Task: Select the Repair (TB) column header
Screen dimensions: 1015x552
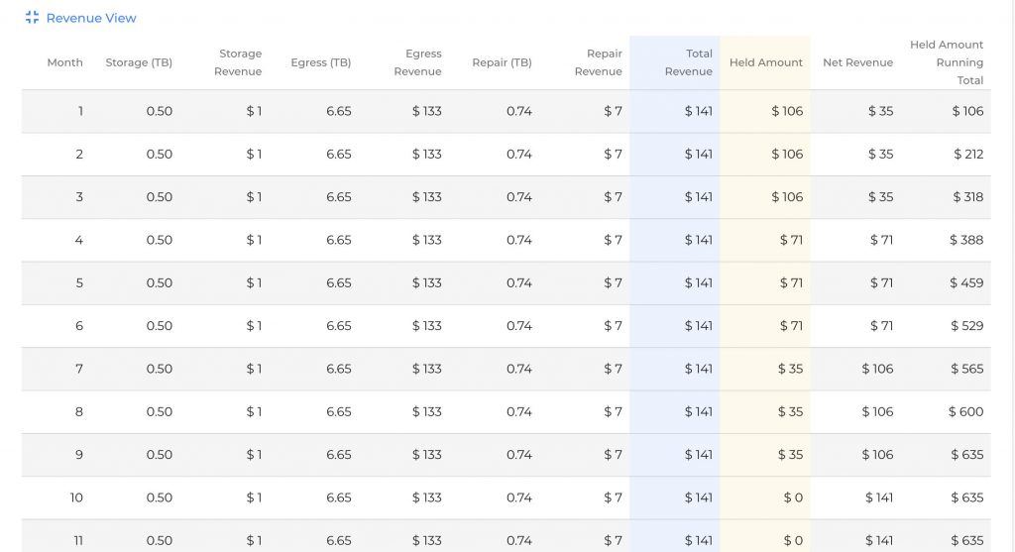Action: [502, 62]
